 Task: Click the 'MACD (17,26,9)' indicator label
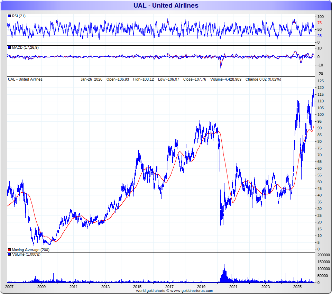pos(25,47)
